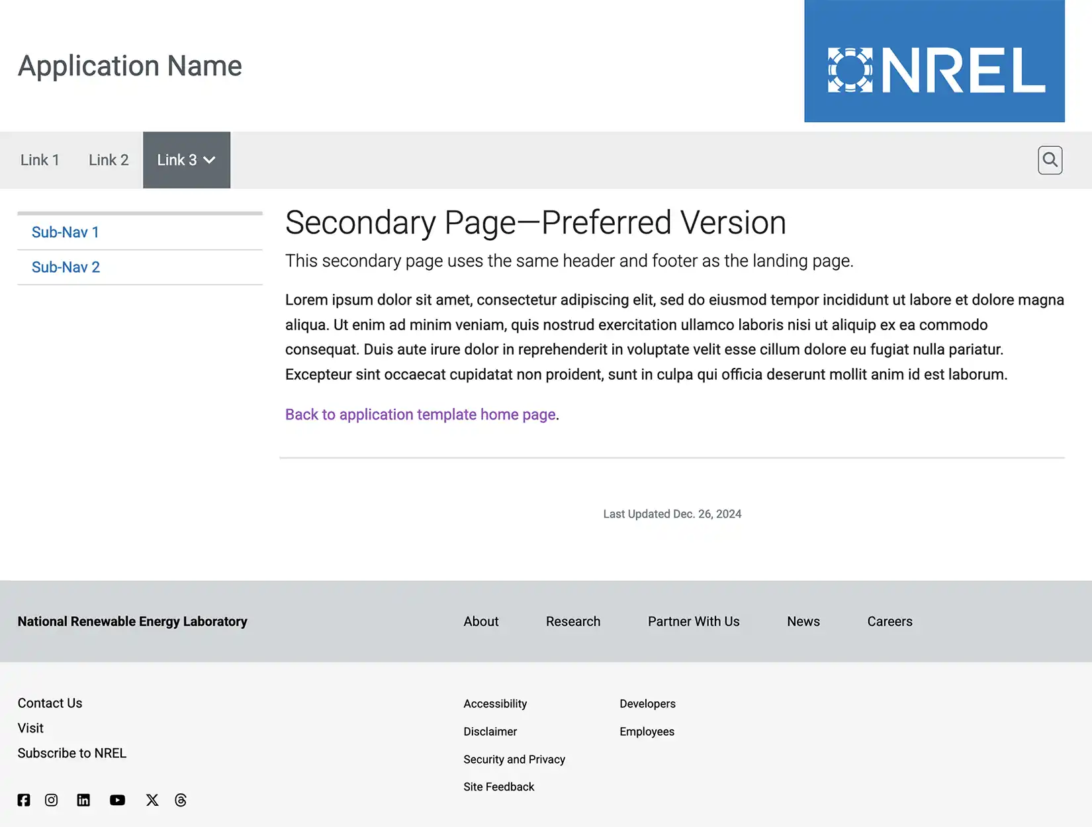
Task: Open the Disclaimer footer link
Action: tap(490, 732)
